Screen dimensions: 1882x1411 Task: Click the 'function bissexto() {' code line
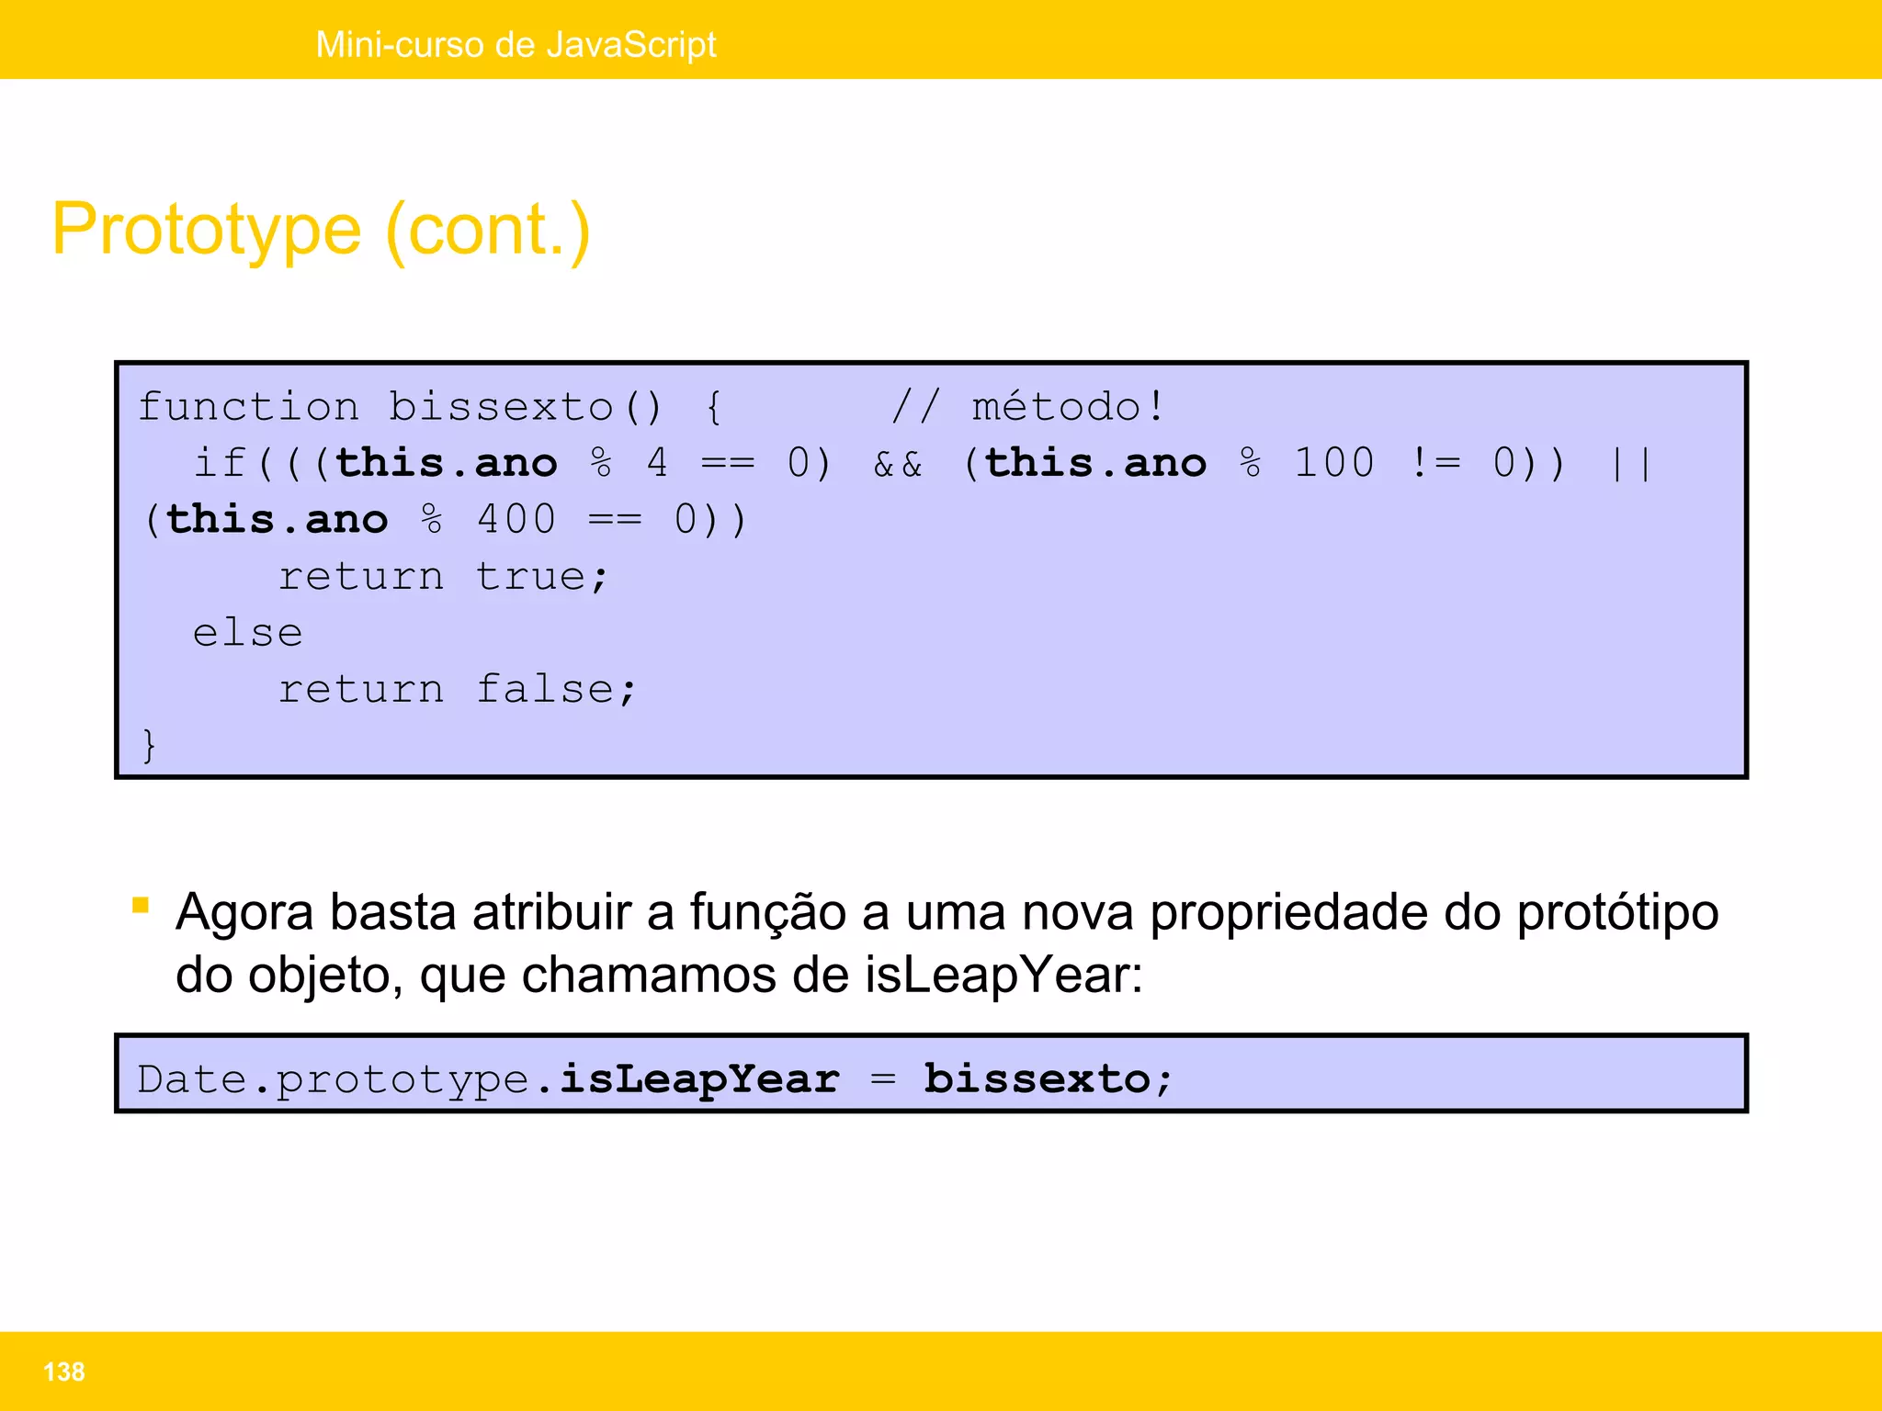point(430,407)
